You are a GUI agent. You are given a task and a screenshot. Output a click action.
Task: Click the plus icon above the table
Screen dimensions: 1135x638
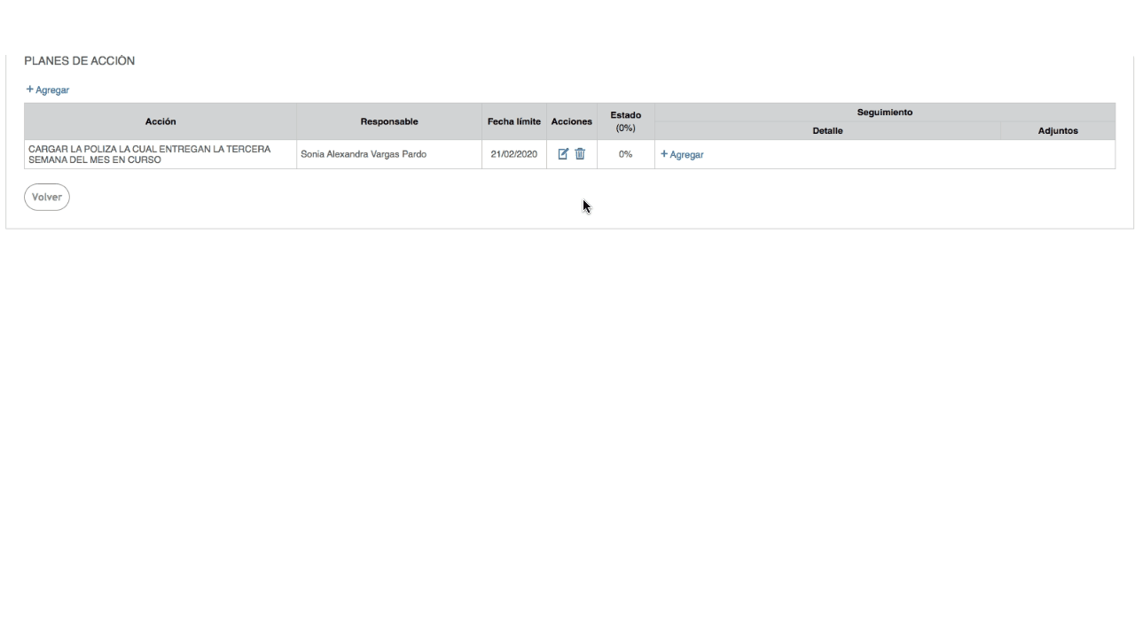point(29,89)
